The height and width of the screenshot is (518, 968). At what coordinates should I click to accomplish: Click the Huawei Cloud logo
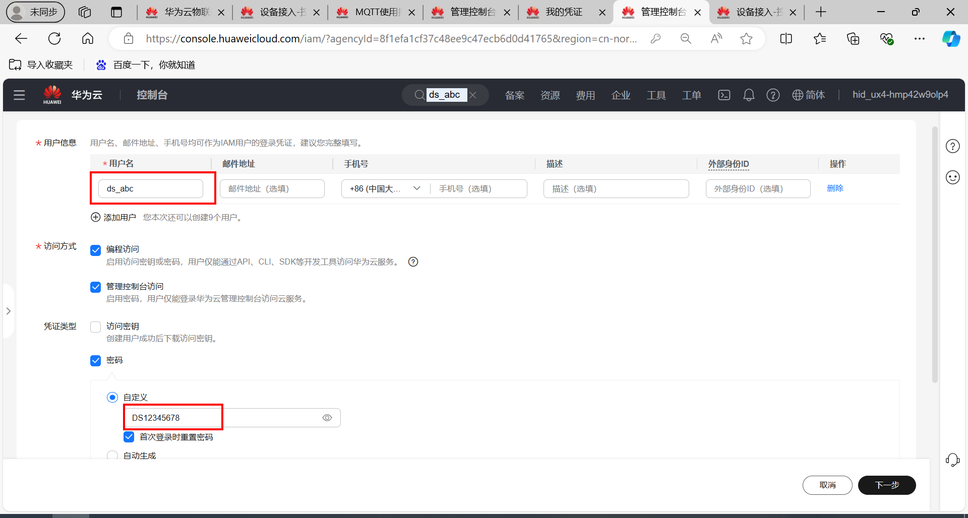point(52,94)
